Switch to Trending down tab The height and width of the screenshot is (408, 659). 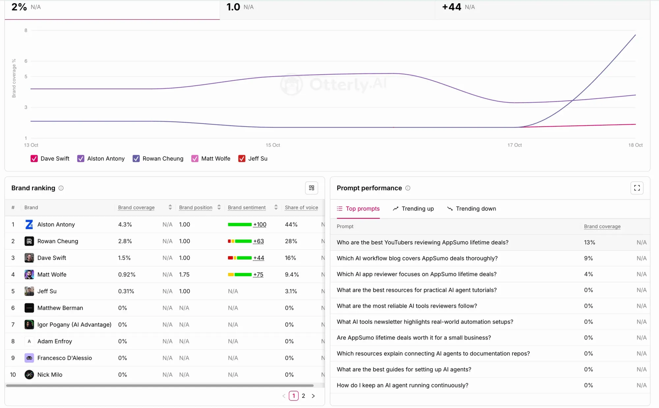pos(472,209)
